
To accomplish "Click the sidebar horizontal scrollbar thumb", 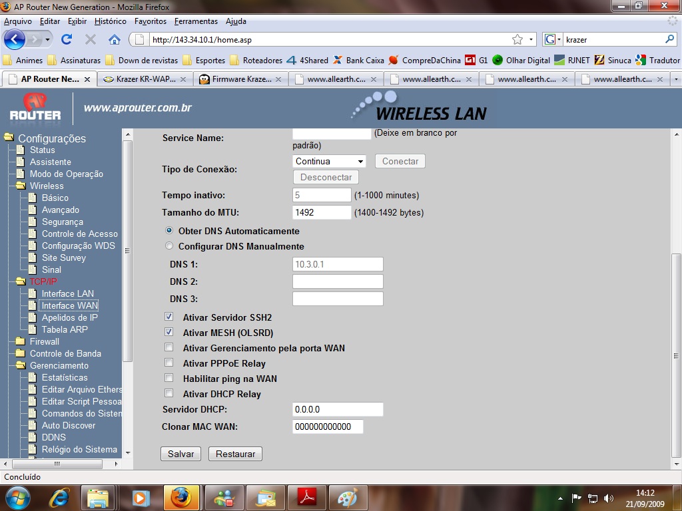I will [57, 464].
